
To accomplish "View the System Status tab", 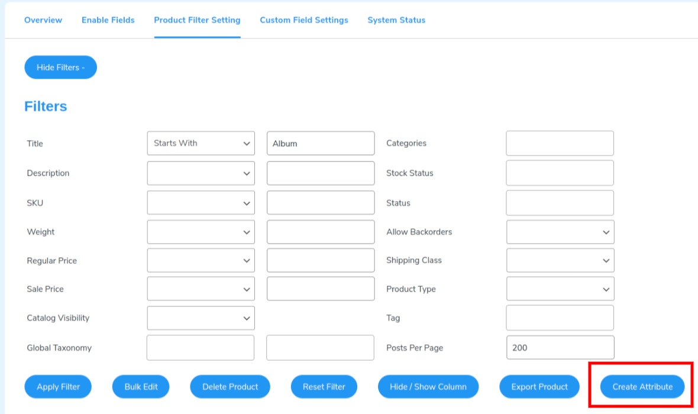I will pos(396,20).
